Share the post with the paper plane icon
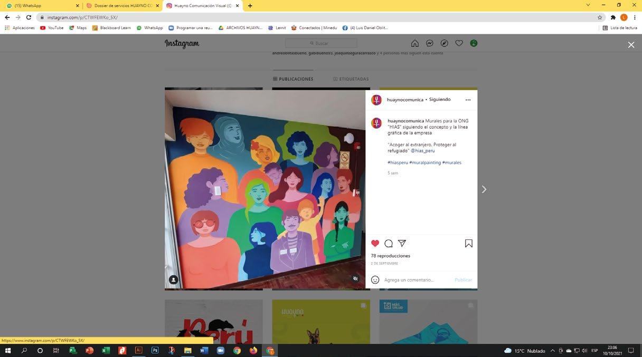 pos(402,243)
